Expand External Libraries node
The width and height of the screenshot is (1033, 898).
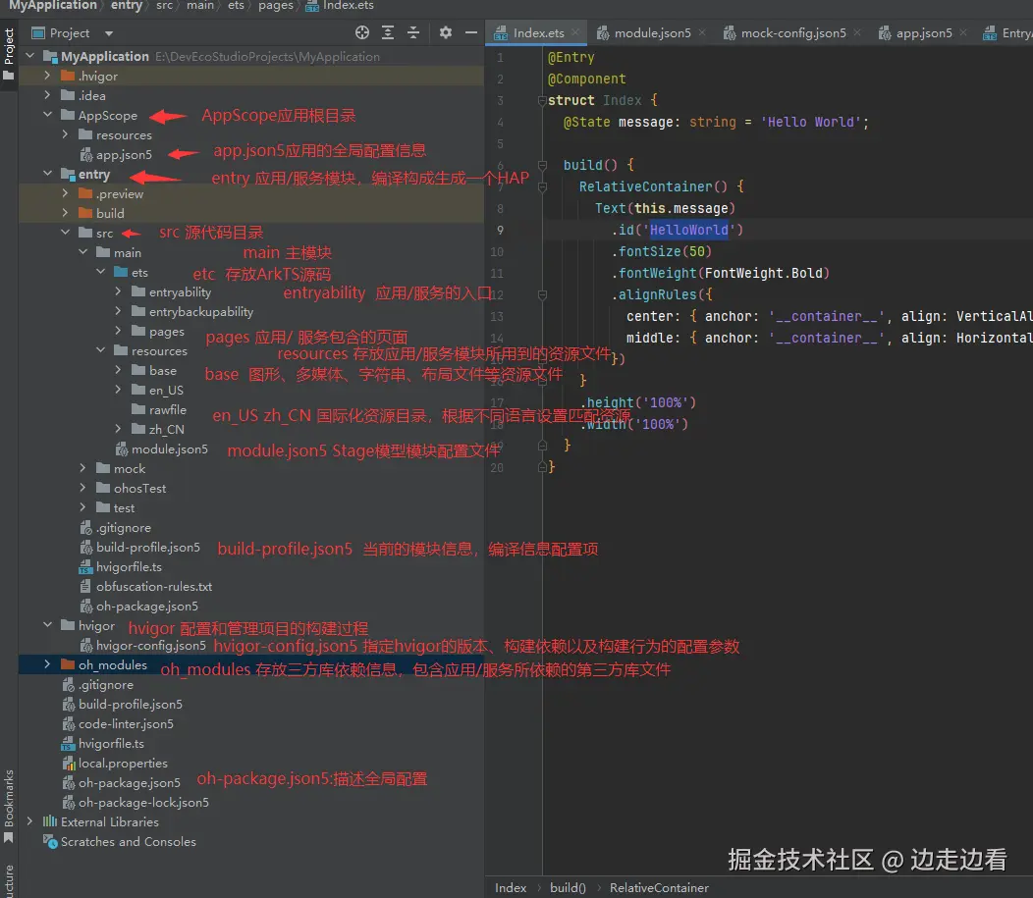[29, 821]
